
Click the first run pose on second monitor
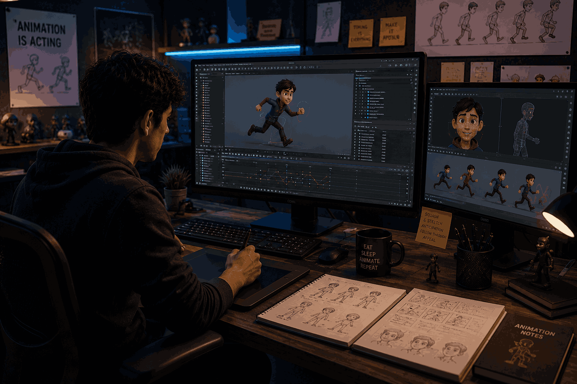point(443,177)
